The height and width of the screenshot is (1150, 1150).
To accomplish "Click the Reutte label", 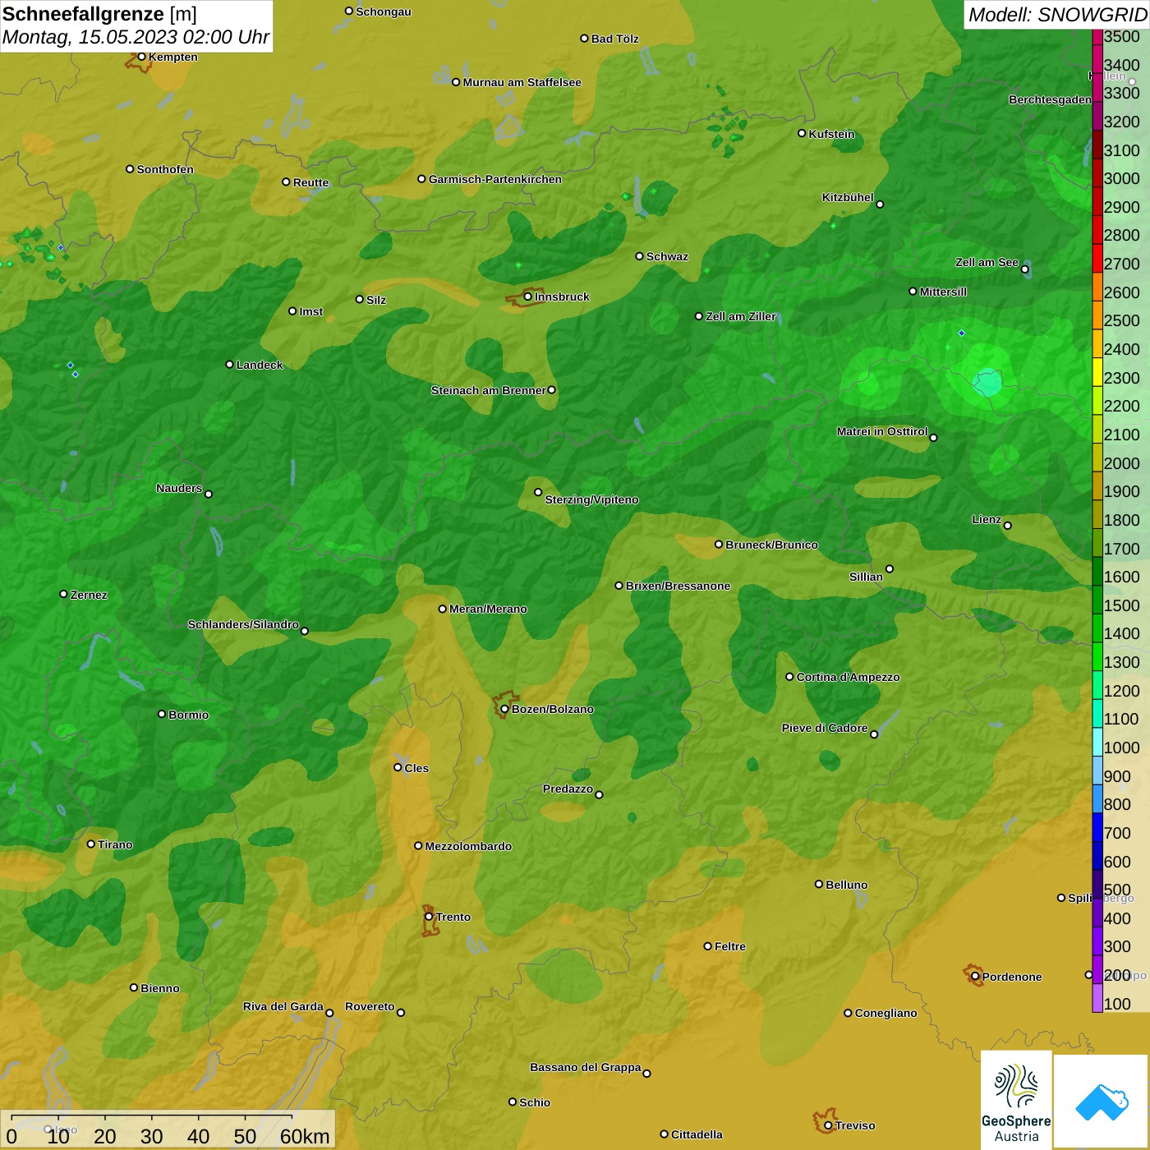I will (x=310, y=182).
